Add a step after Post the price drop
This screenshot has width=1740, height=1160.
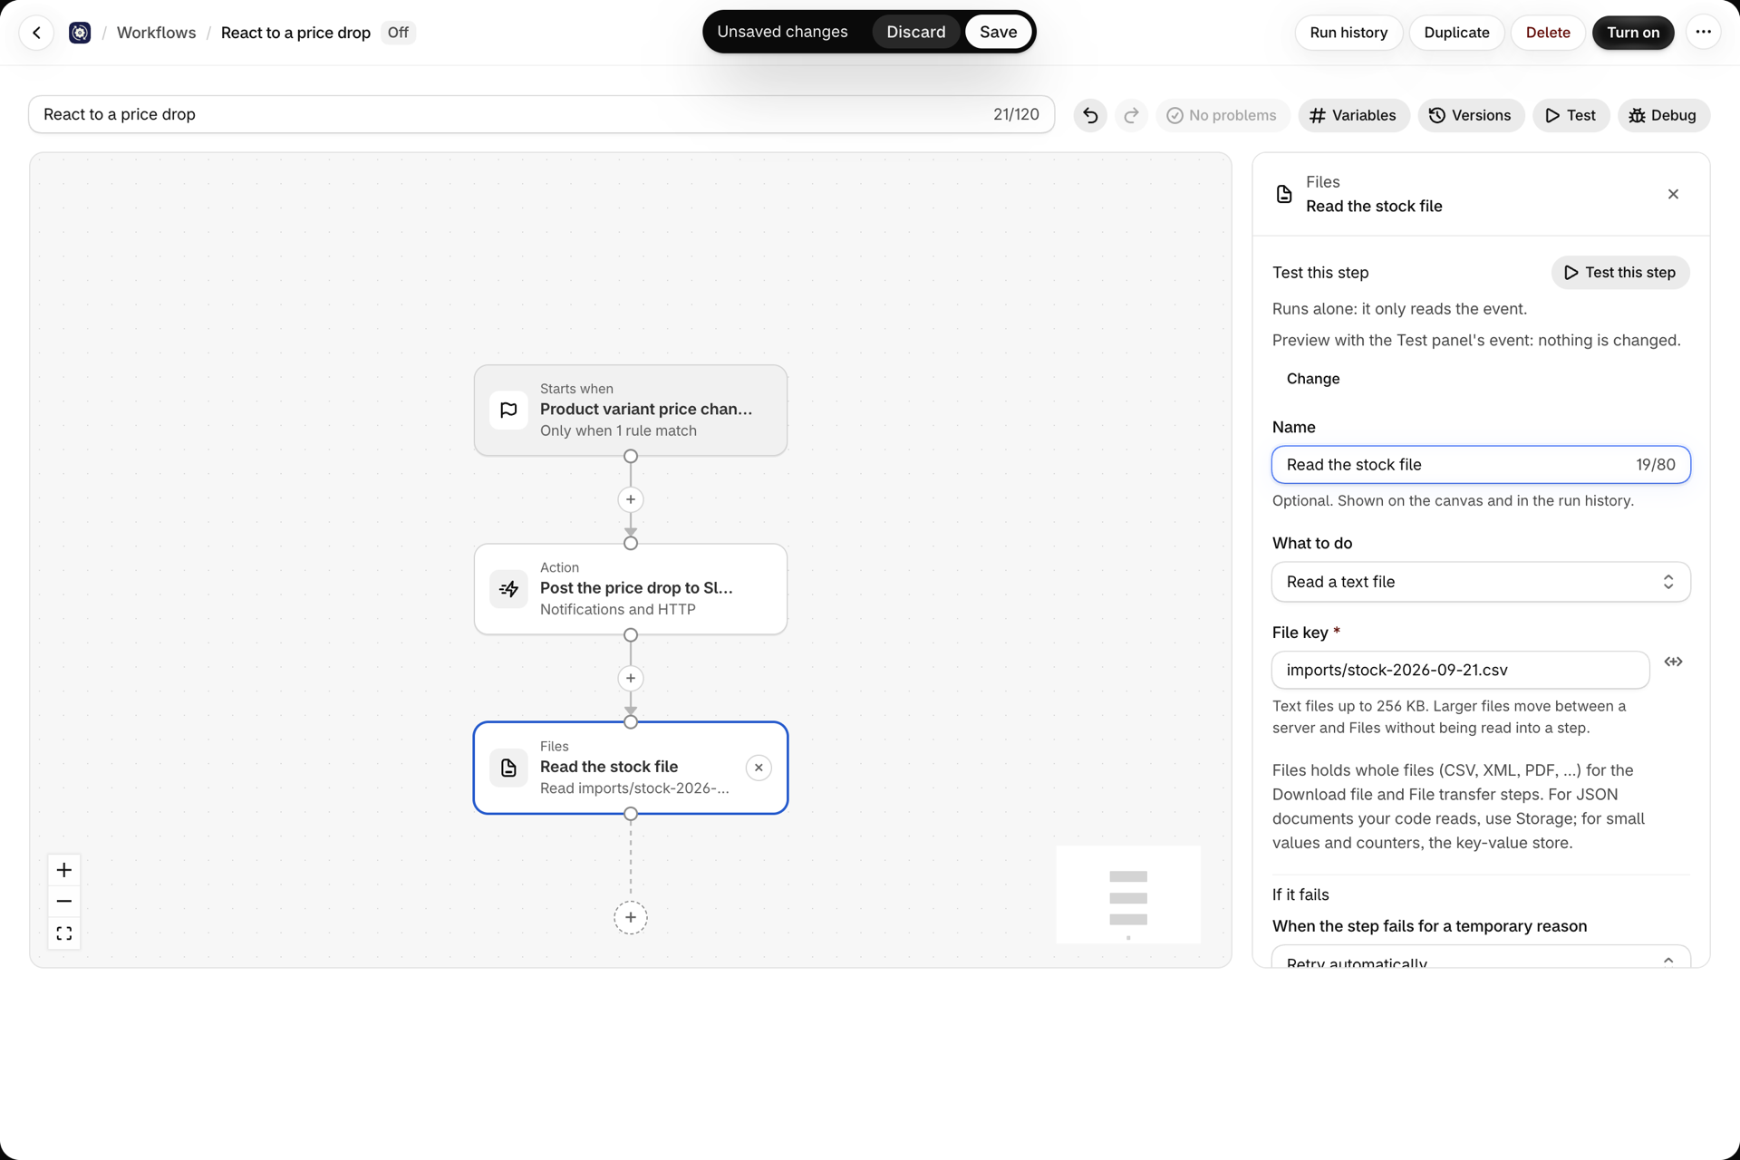tap(631, 678)
